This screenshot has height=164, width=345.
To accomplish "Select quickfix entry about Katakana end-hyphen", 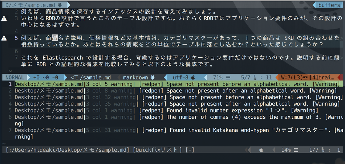I will pyautogui.click(x=177, y=130).
